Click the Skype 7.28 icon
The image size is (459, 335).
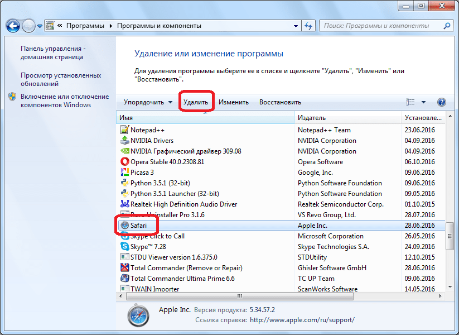point(124,247)
